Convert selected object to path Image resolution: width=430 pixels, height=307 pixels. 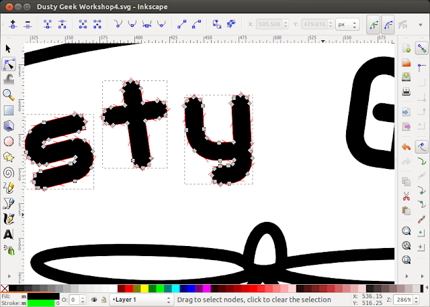(x=217, y=24)
